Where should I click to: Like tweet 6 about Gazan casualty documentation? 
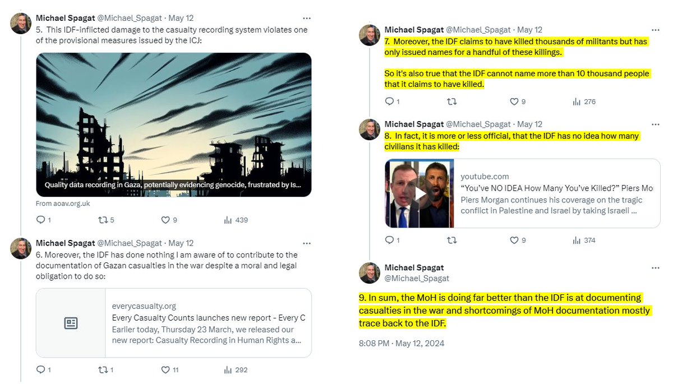coord(165,369)
